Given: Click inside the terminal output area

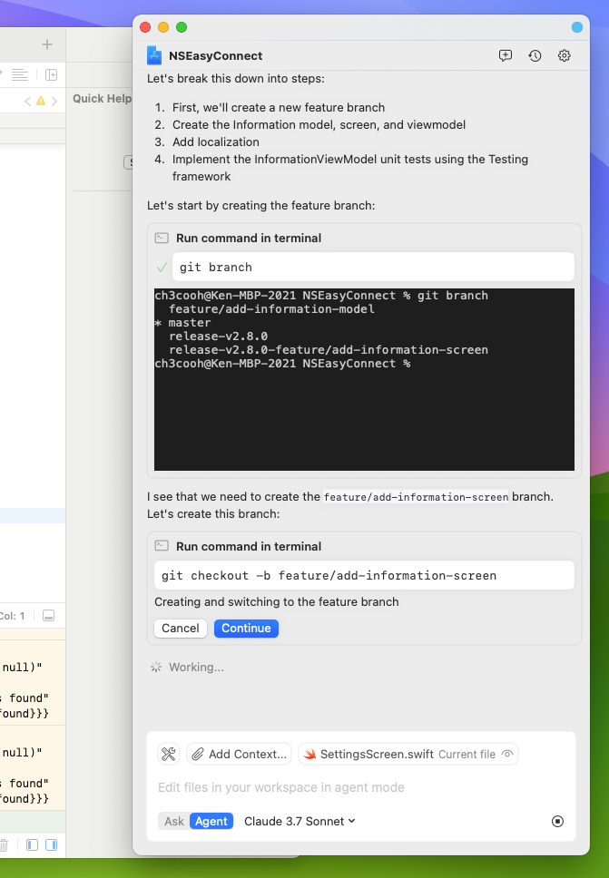Looking at the screenshot, I should click(364, 379).
